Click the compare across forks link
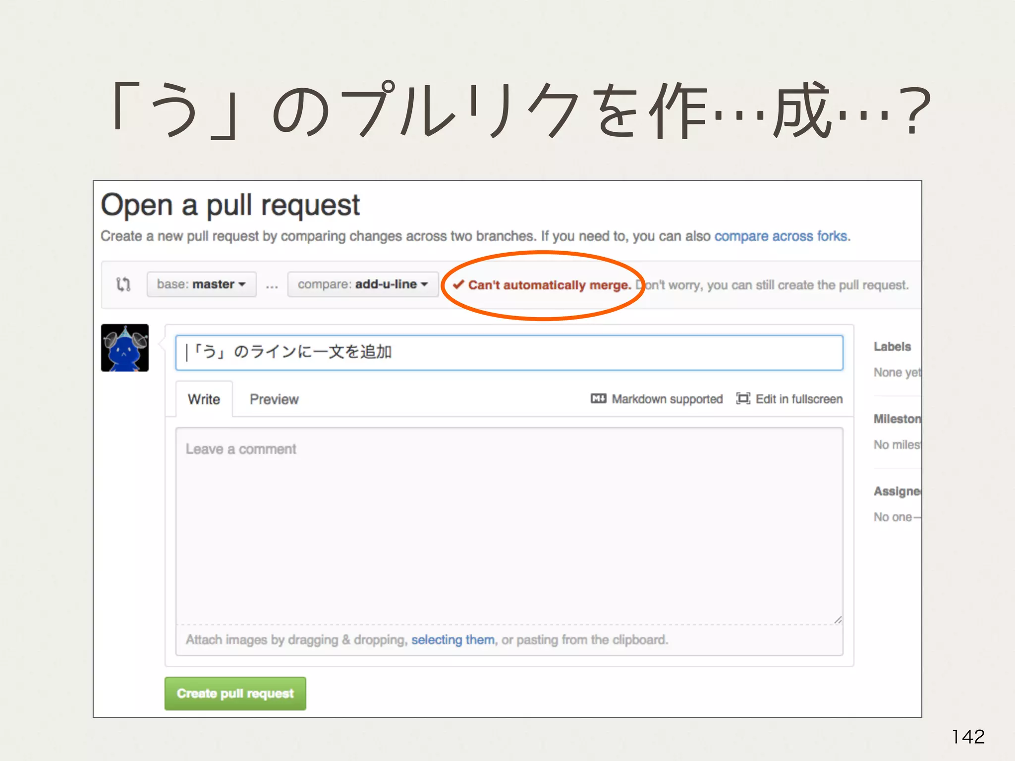Viewport: 1015px width, 761px height. (x=781, y=236)
